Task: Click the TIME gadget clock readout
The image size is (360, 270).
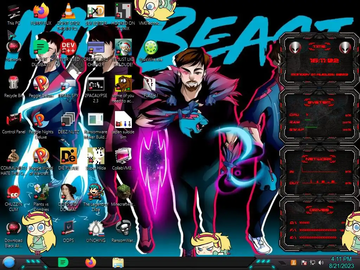Action: [324, 60]
